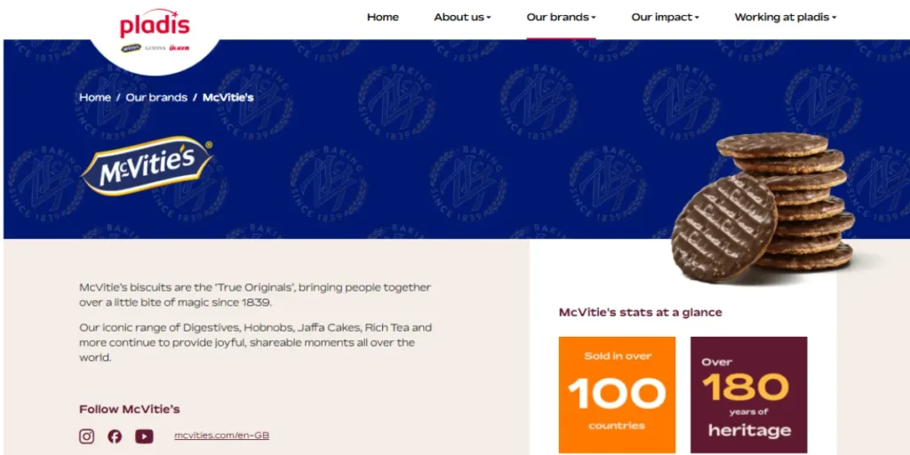This screenshot has width=910, height=455.
Task: Click the pladis logo
Action: click(x=155, y=24)
